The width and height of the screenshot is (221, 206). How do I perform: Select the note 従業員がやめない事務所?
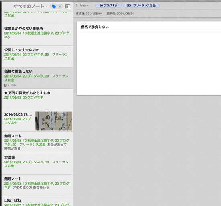tap(37, 35)
